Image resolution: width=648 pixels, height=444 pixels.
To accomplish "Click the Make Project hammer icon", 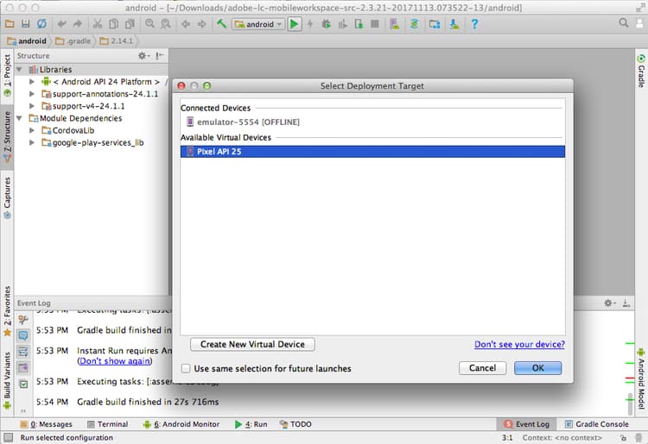I will point(221,24).
